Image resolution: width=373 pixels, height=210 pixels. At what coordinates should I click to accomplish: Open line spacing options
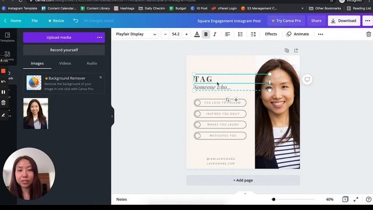253,34
